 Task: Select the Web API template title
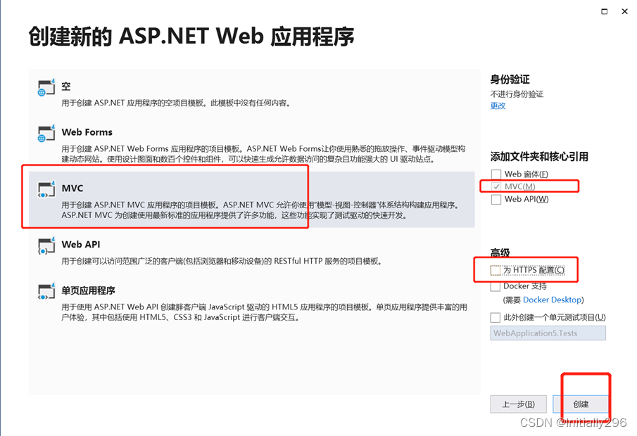click(81, 245)
